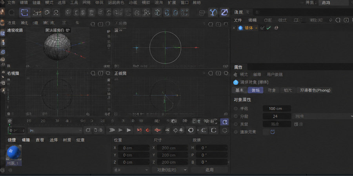Click the pan icon of 正视图 viewport
The image size is (353, 176).
211,73
